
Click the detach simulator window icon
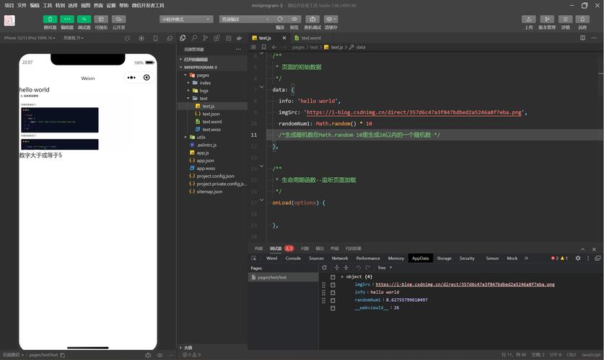170,38
